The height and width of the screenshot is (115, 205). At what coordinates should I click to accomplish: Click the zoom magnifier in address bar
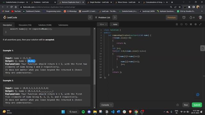click(171, 7)
